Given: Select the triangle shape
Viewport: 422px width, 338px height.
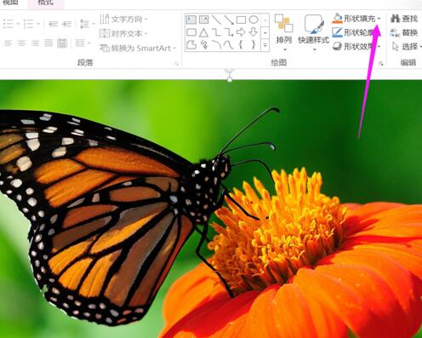Looking at the screenshot, I should tap(203, 32).
